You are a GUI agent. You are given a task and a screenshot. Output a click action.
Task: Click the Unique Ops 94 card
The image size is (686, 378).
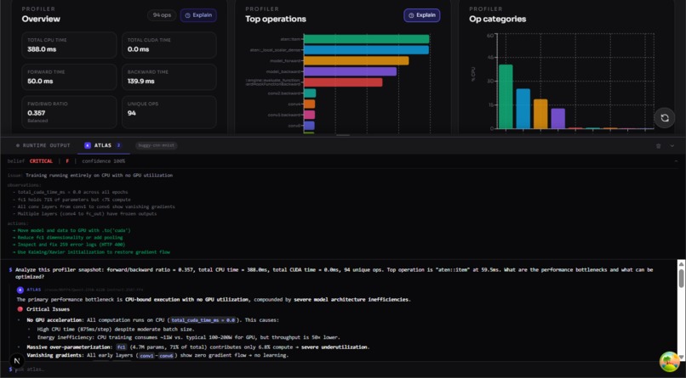[x=169, y=112]
